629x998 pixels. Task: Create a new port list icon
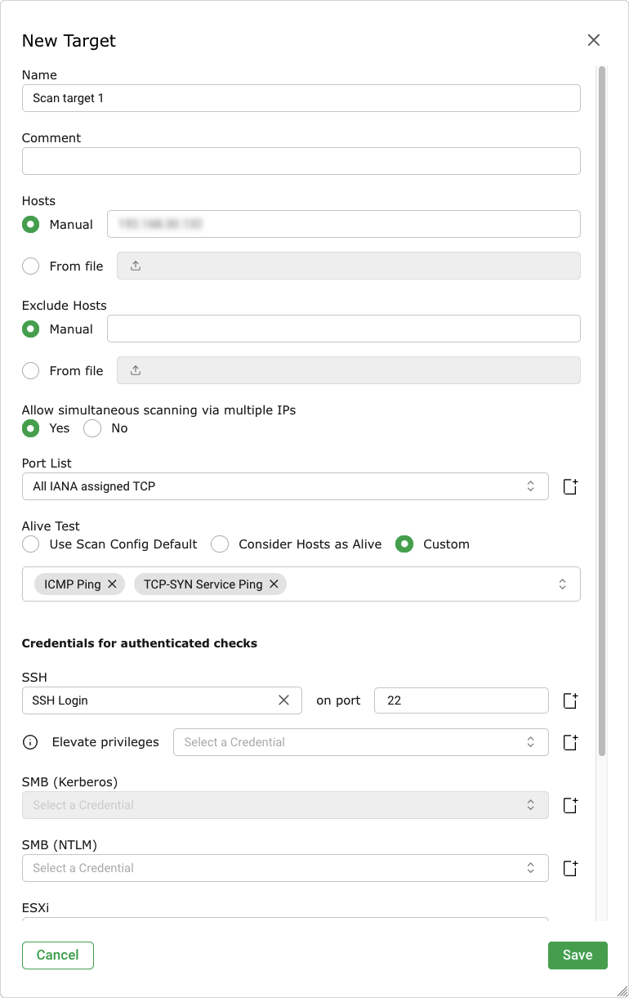pyautogui.click(x=570, y=486)
